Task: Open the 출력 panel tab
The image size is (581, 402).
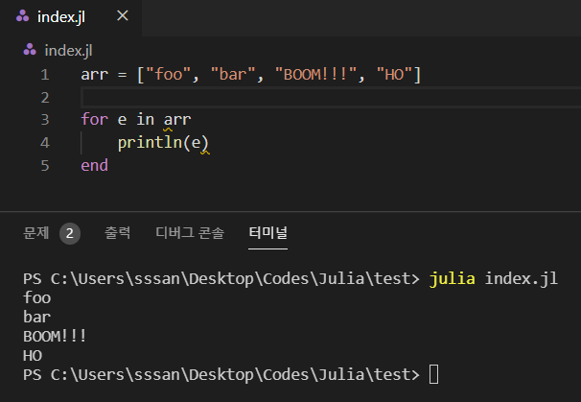Action: click(x=117, y=233)
